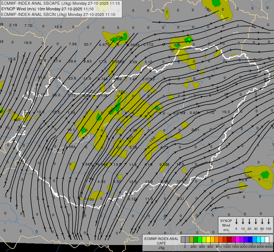Image resolution: width=274 pixels, height=252 pixels.
Task: Select the white swatch at the legend's end
Action: pos(267,240)
